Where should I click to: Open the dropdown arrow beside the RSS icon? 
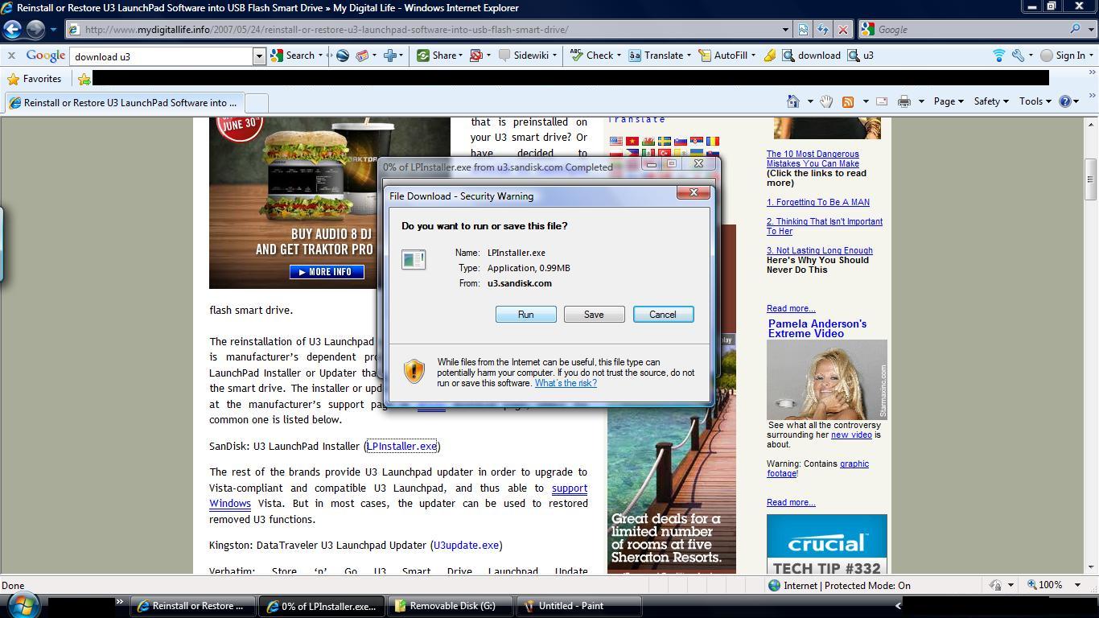coord(866,101)
